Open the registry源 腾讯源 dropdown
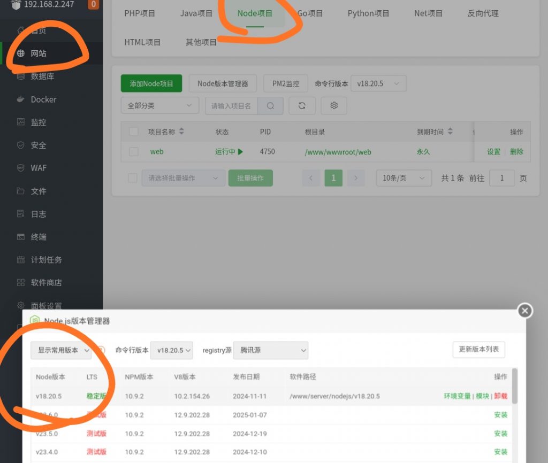The width and height of the screenshot is (548, 463). coord(271,350)
